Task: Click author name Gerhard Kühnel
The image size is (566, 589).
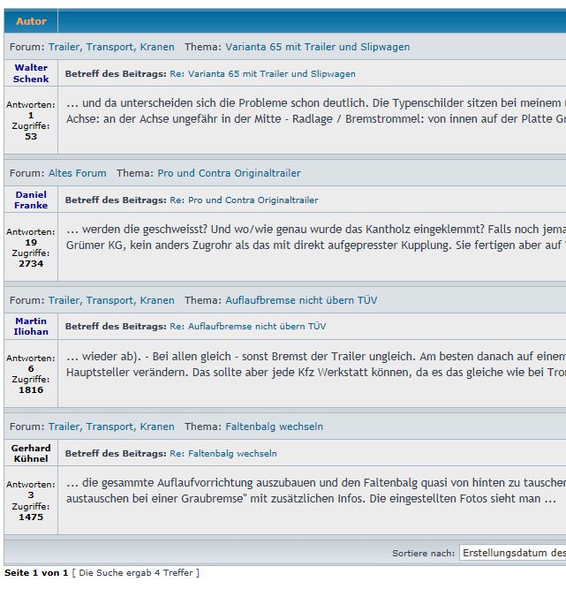Action: click(31, 453)
